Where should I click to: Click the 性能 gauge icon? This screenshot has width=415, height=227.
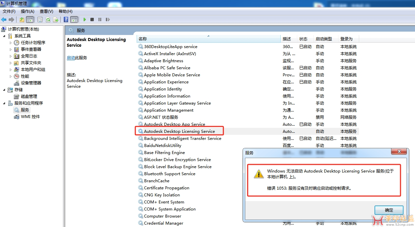17,76
